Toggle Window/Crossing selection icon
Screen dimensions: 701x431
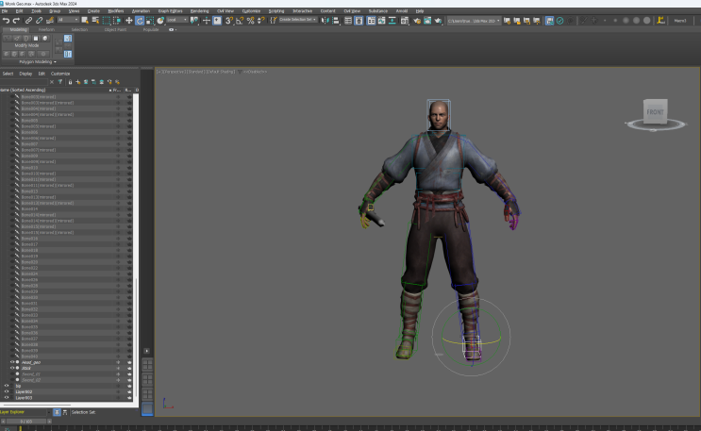pos(117,21)
